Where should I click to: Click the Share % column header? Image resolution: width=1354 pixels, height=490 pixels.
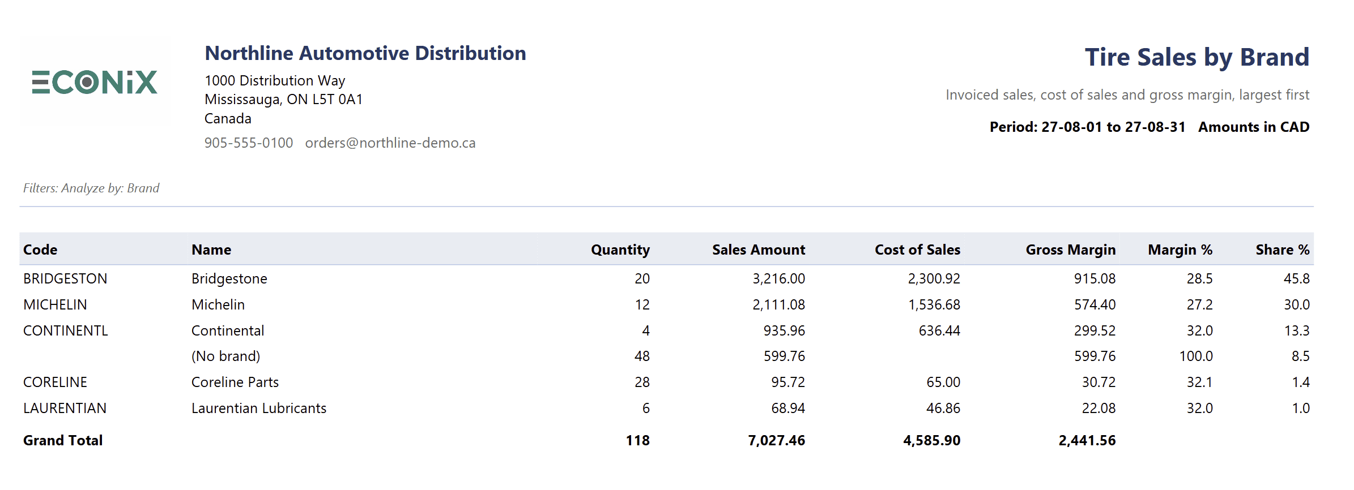[x=1283, y=250]
